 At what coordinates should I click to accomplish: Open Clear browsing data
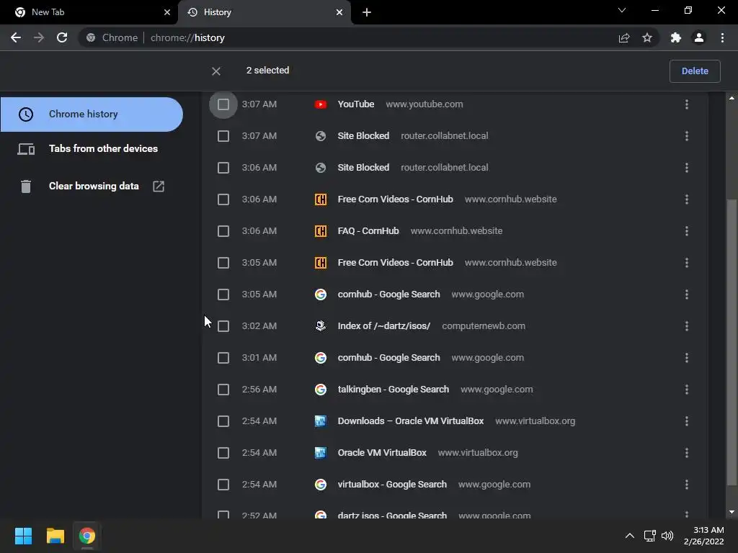(x=92, y=186)
